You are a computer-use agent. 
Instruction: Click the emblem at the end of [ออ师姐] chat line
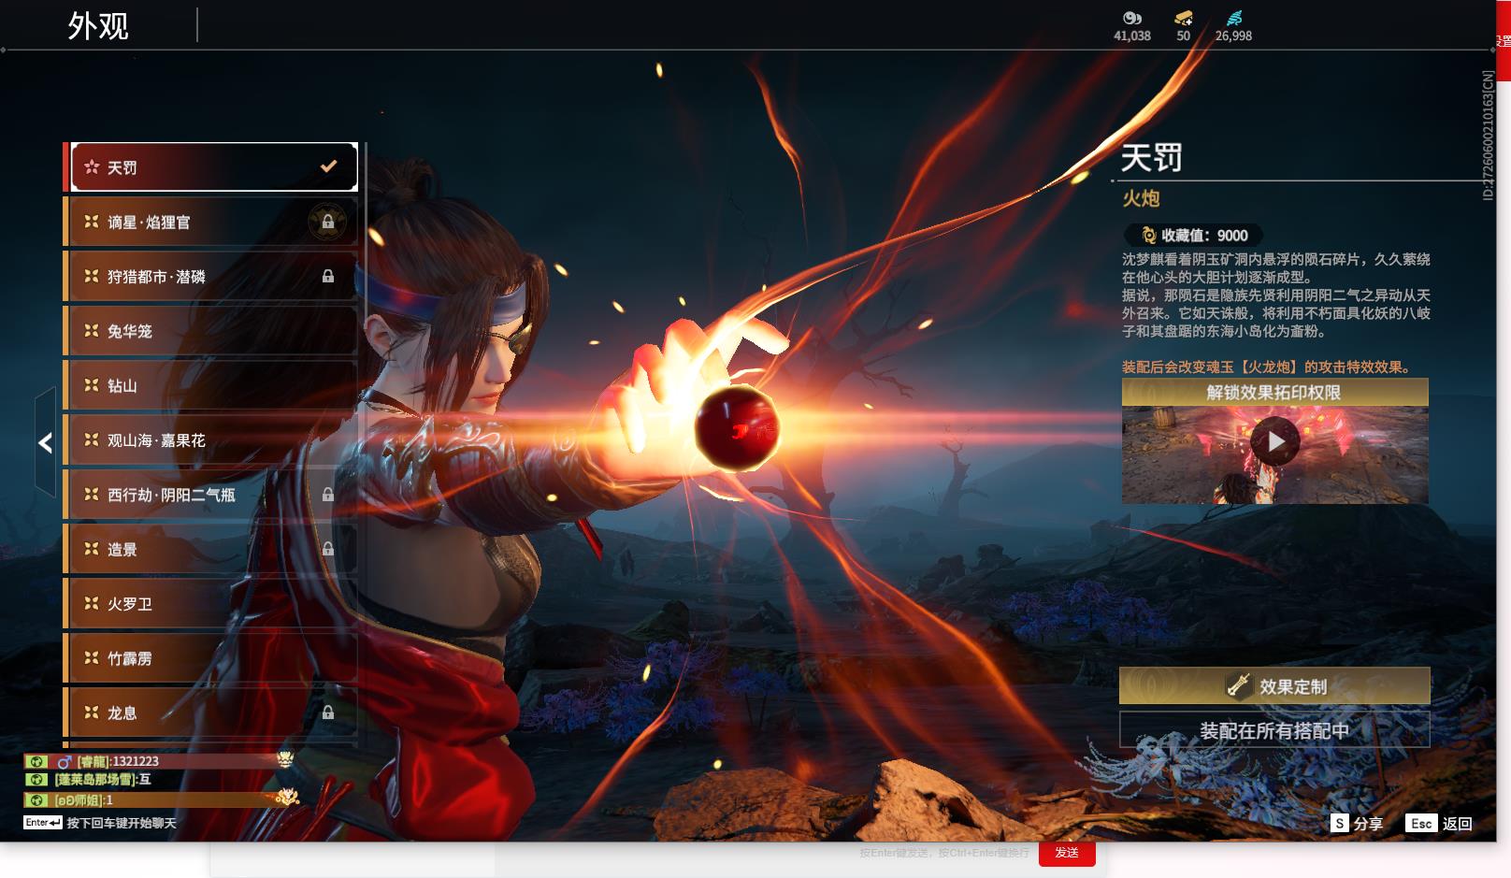(287, 798)
